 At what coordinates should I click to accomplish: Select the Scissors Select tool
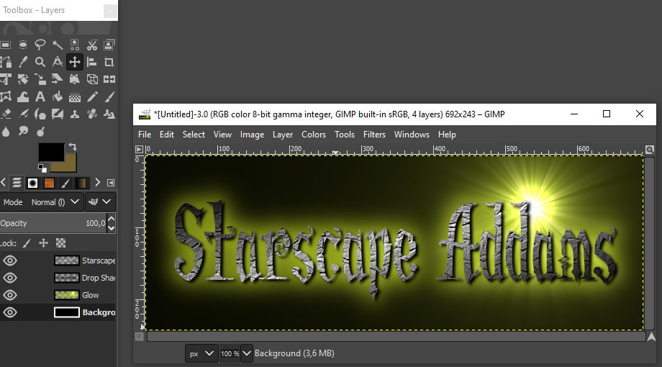click(x=92, y=45)
